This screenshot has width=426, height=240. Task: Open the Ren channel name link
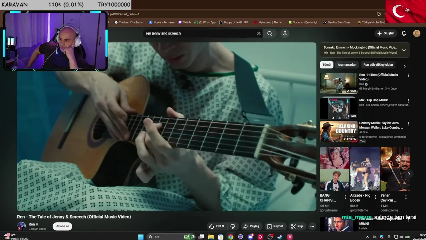click(x=32, y=224)
